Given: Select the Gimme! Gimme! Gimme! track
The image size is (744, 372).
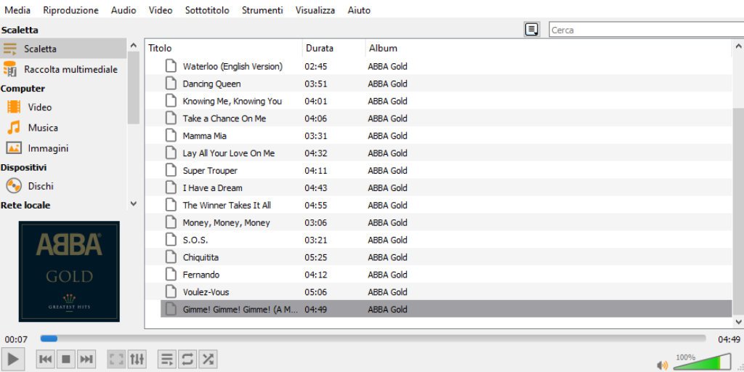Looking at the screenshot, I should coord(447,310).
